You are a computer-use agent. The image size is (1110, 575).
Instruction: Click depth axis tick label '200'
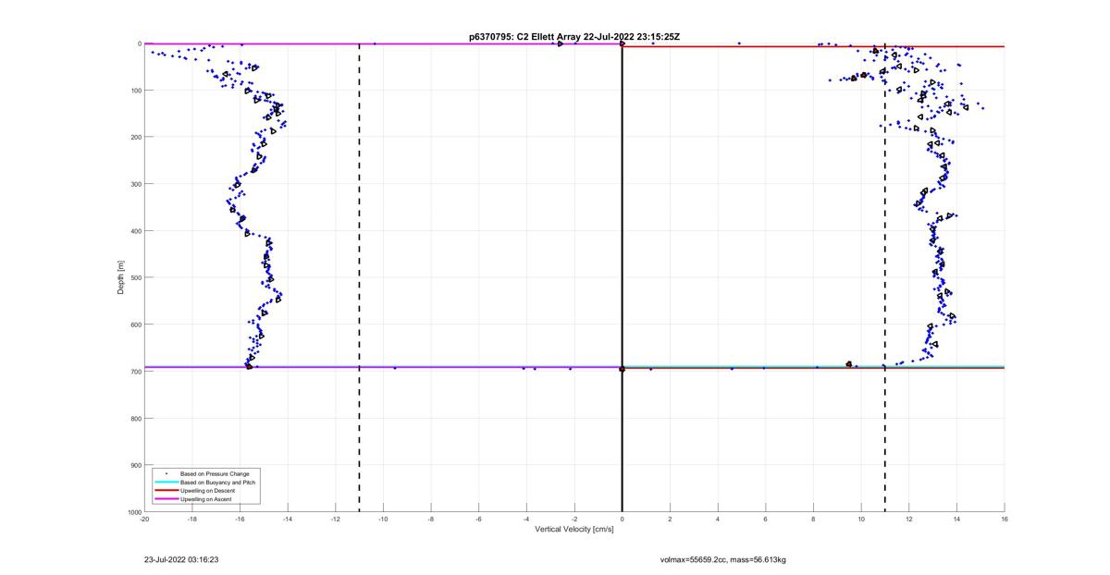135,137
